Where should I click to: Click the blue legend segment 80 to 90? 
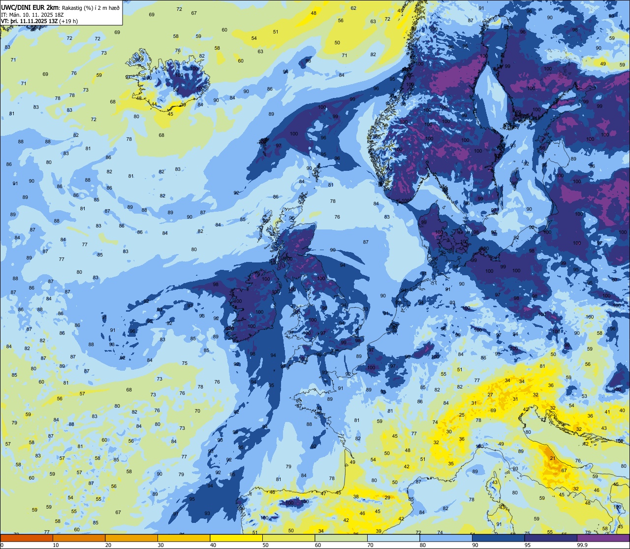pos(446,538)
